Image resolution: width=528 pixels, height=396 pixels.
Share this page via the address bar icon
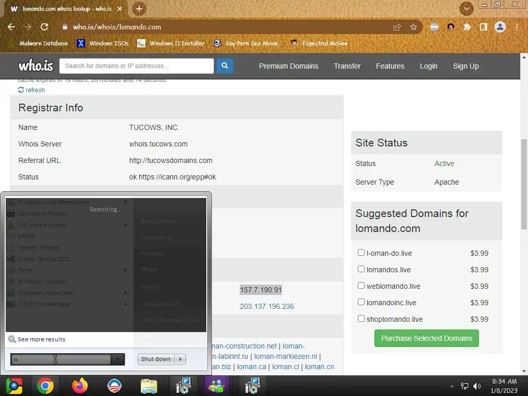point(397,27)
